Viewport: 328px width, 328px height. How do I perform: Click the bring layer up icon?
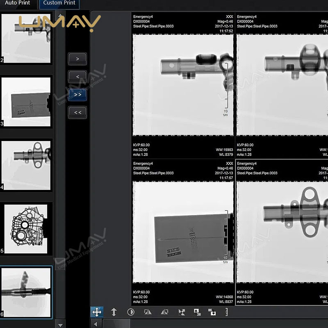pos(197,312)
